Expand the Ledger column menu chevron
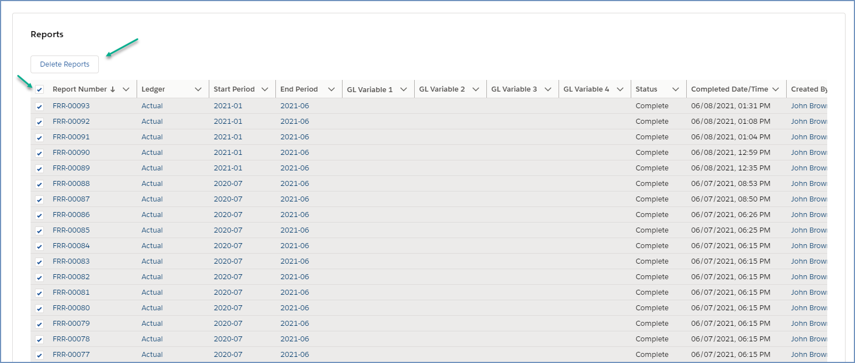The height and width of the screenshot is (363, 855). tap(198, 89)
